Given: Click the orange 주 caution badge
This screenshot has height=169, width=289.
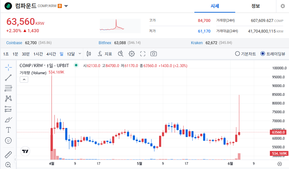Looking at the screenshot, I should coord(60,6).
